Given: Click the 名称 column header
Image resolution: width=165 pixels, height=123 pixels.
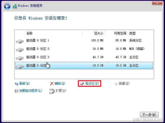Looking at the screenshot, I should [53, 33].
